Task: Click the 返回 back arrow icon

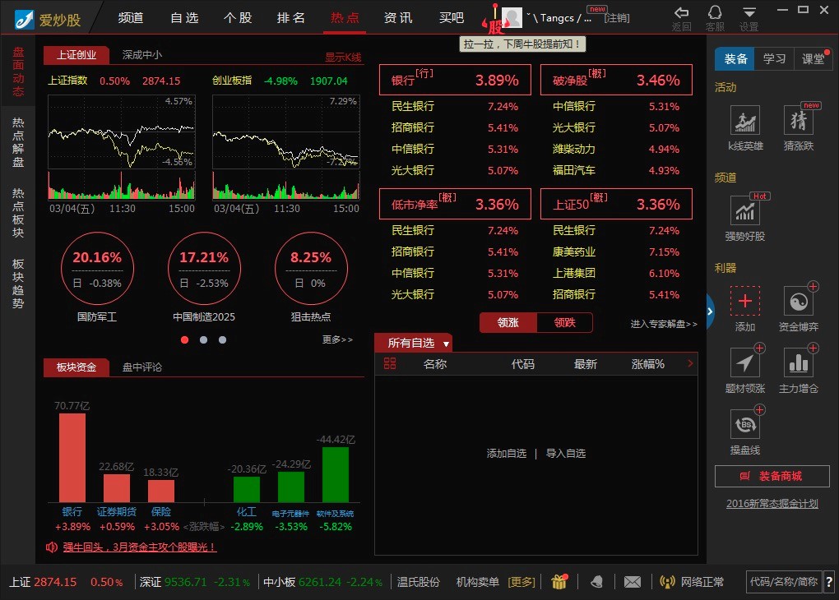Action: coord(681,13)
